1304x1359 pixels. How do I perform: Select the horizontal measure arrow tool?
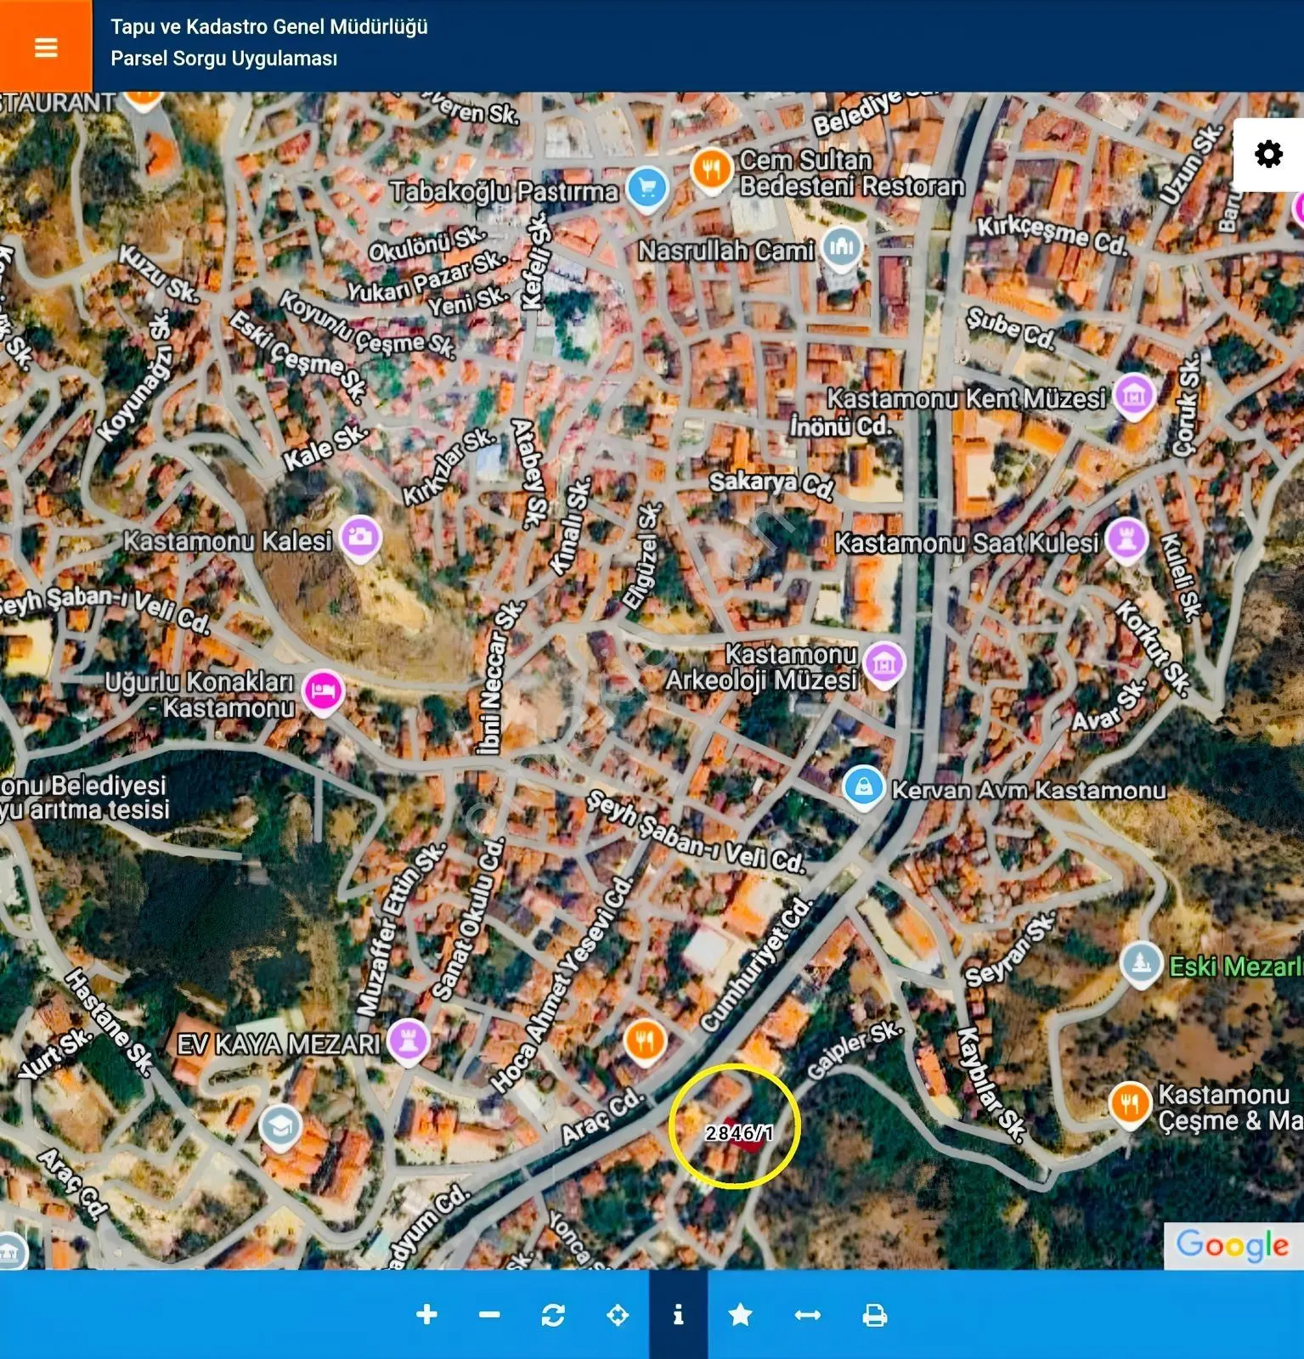807,1315
